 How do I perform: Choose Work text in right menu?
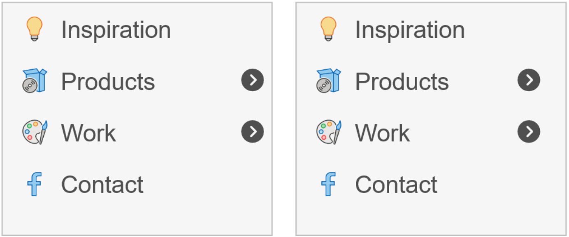pyautogui.click(x=383, y=133)
